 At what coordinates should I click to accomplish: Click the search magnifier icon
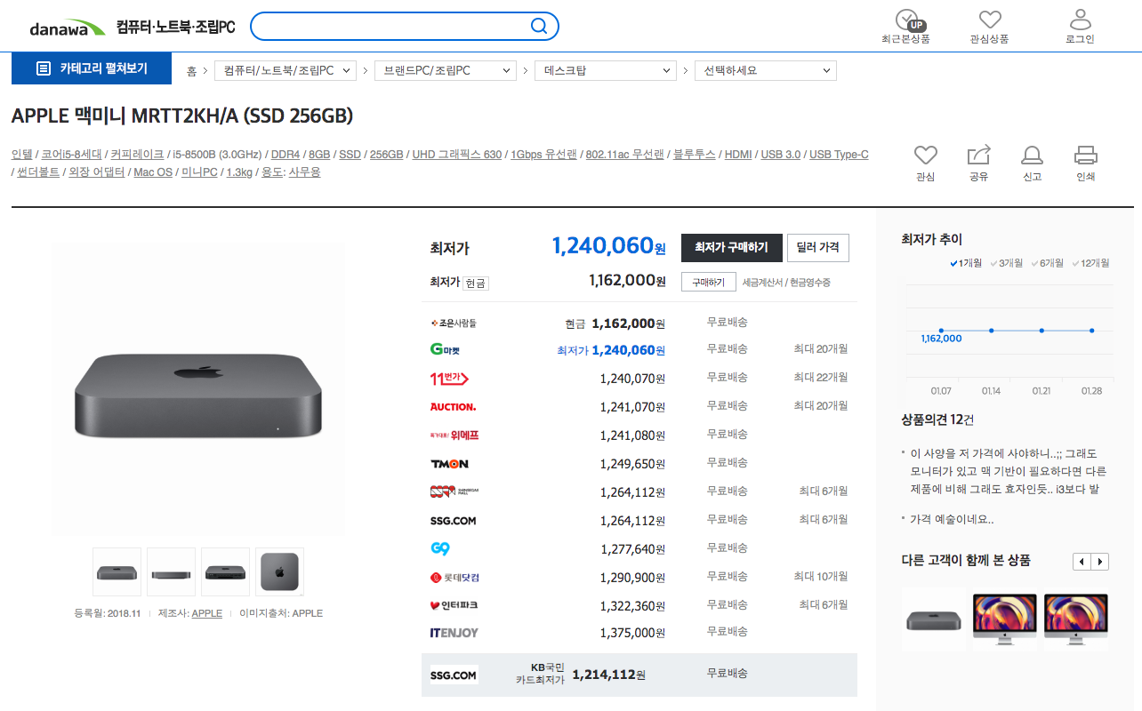click(539, 26)
